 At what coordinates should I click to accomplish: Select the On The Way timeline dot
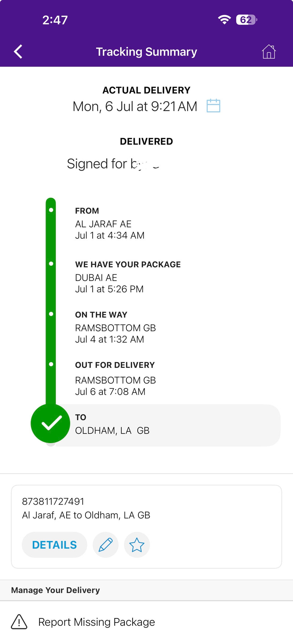coord(51,314)
